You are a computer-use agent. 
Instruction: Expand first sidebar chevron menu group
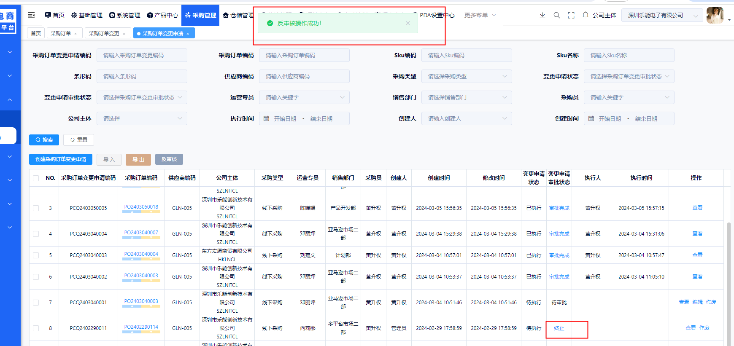click(10, 52)
